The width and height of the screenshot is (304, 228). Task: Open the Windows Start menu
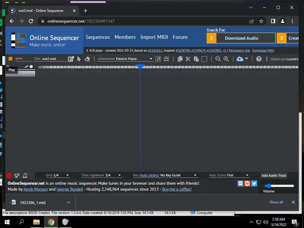pyautogui.click(x=7, y=222)
